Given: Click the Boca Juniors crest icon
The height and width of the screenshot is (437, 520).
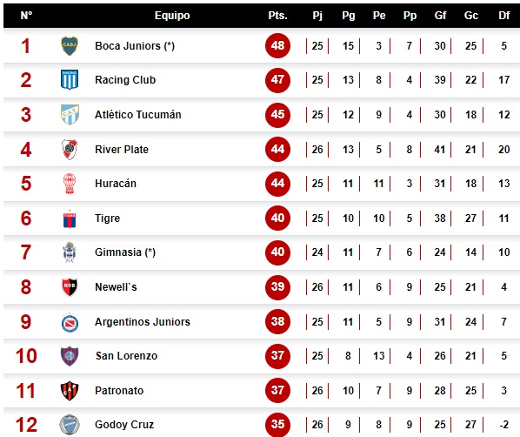Looking at the screenshot, I should tap(70, 46).
